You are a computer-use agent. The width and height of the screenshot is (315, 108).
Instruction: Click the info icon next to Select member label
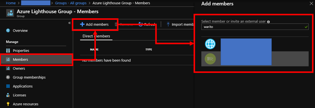pos(268,22)
